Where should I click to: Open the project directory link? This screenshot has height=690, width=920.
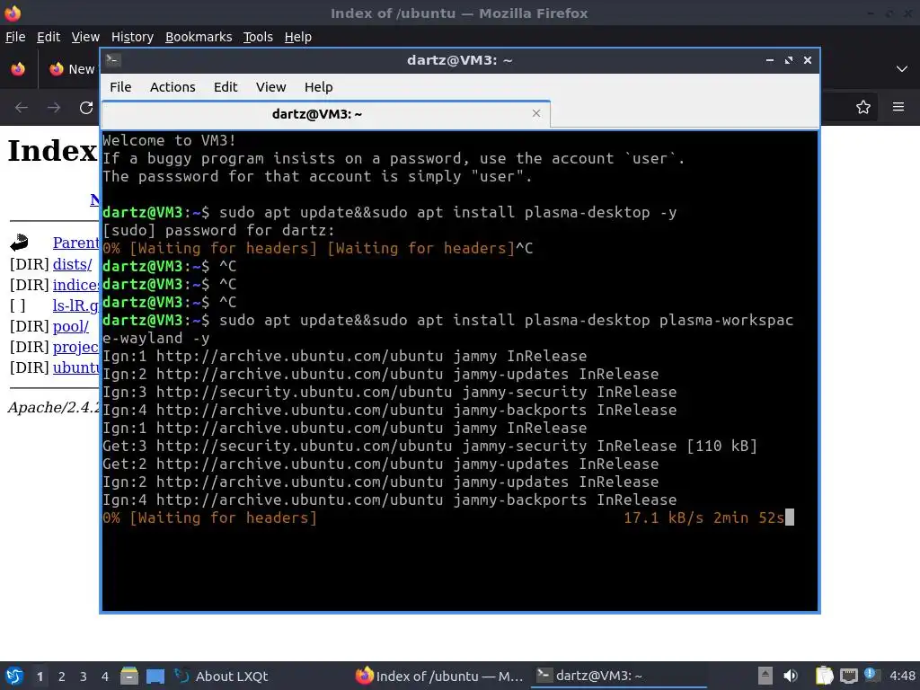tap(75, 347)
